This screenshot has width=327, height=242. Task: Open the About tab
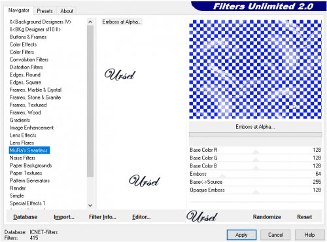pos(67,11)
